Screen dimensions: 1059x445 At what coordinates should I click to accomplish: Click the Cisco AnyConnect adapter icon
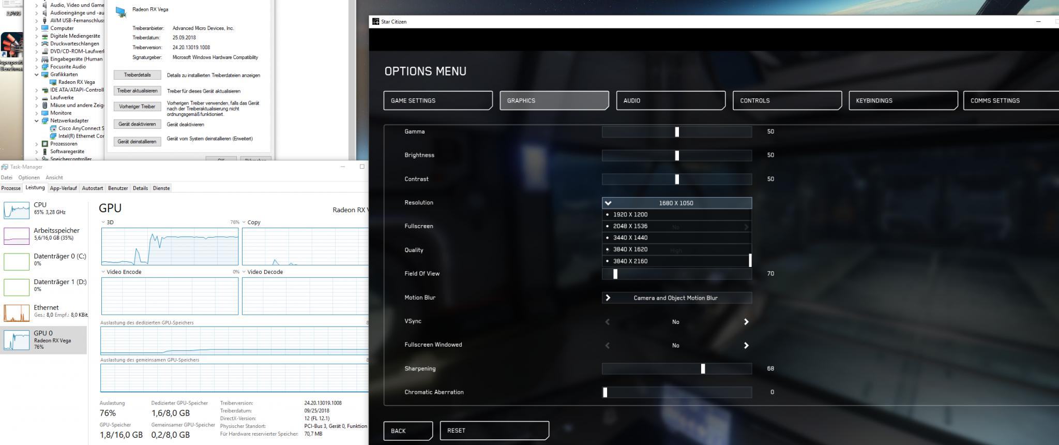pyautogui.click(x=53, y=128)
